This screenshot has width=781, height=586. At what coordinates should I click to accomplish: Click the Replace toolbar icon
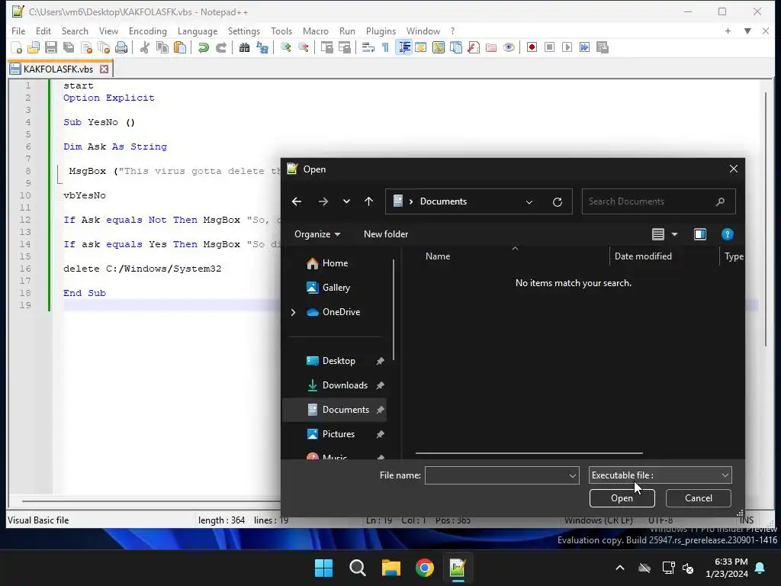click(262, 47)
